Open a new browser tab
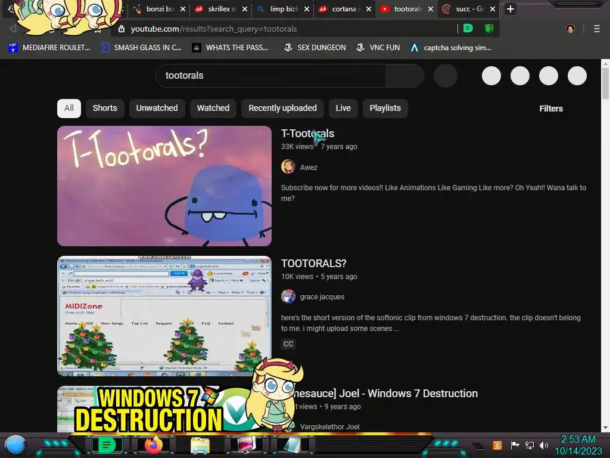This screenshot has height=458, width=610. 511,9
